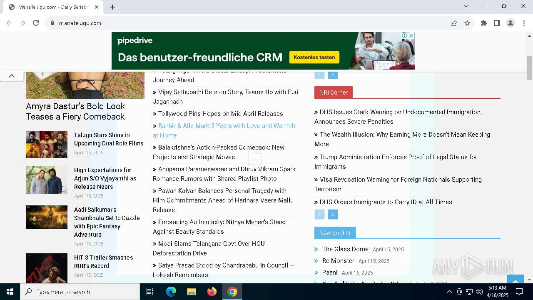Open Balakrishna's Action-Packed Comeback story
Screen dimensions: 533x300
(x=219, y=152)
